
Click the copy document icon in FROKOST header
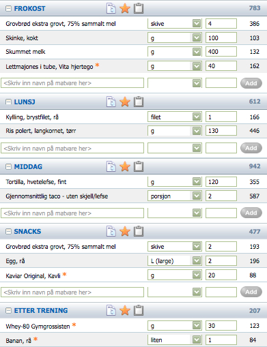(111, 8)
